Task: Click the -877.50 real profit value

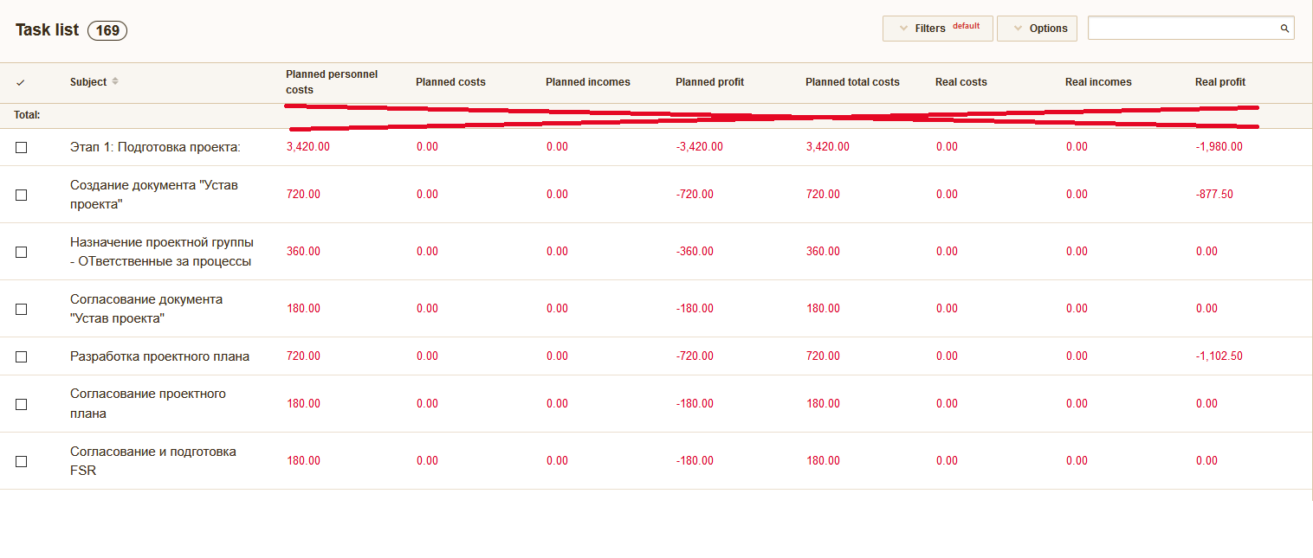Action: coord(1215,195)
